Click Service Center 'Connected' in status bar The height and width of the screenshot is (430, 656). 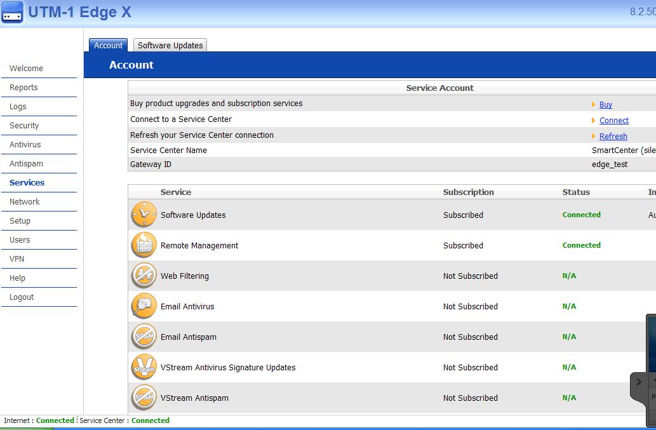point(151,420)
